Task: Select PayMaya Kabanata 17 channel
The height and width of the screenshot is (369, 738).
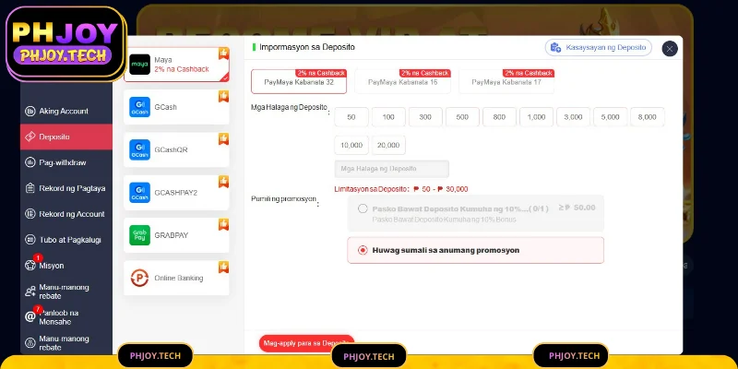Action: point(506,81)
